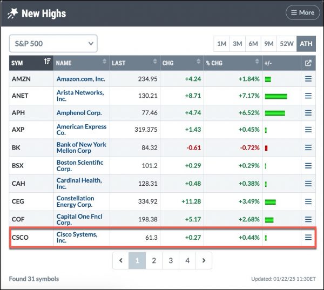Expand the S&P 500 index dropdown
Viewport: 324px width, 290px height.
coord(53,43)
